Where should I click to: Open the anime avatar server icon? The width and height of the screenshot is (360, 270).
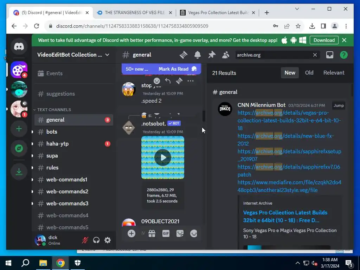(19, 109)
